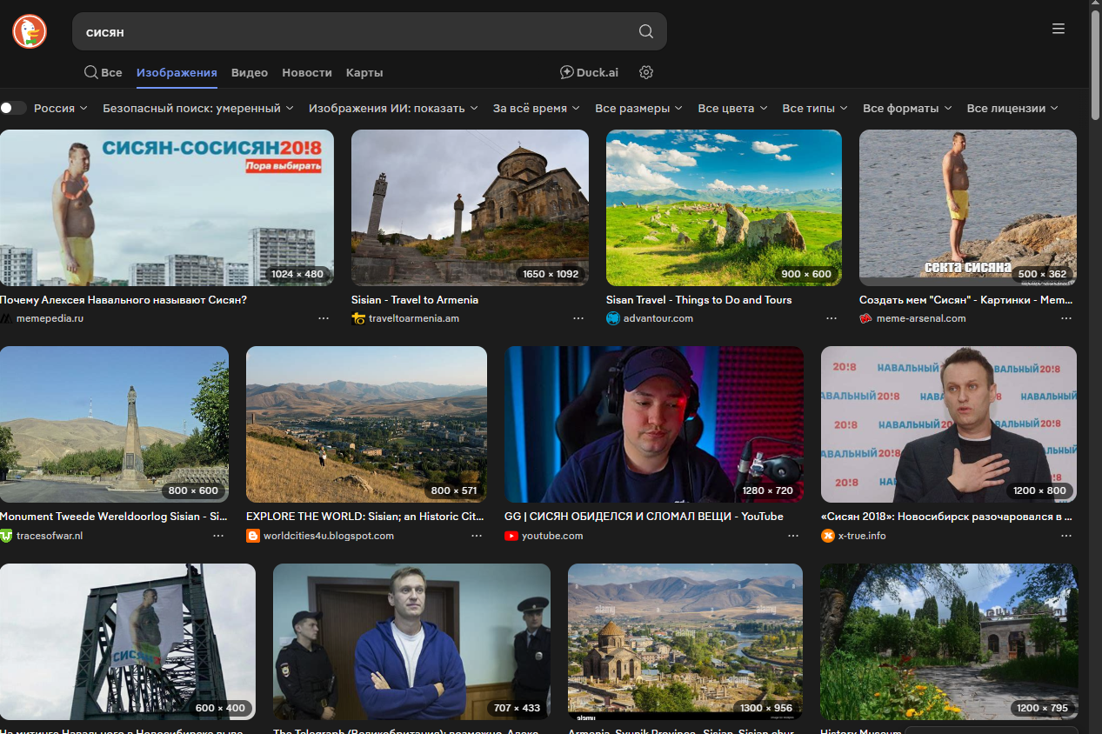Switch to Все search tab
The height and width of the screenshot is (734, 1102).
104,72
